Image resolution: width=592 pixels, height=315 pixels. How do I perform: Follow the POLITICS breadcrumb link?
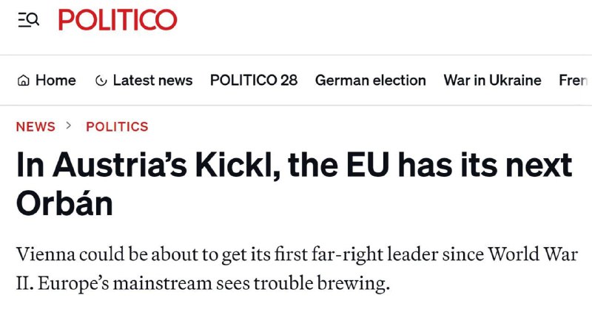(x=117, y=126)
